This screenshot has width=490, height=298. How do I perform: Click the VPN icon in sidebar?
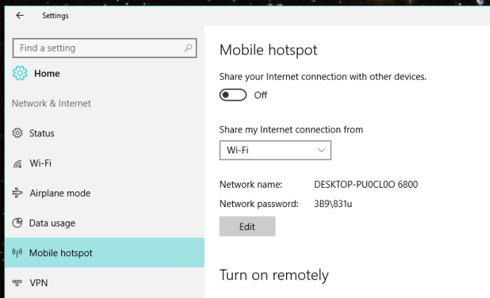click(17, 282)
